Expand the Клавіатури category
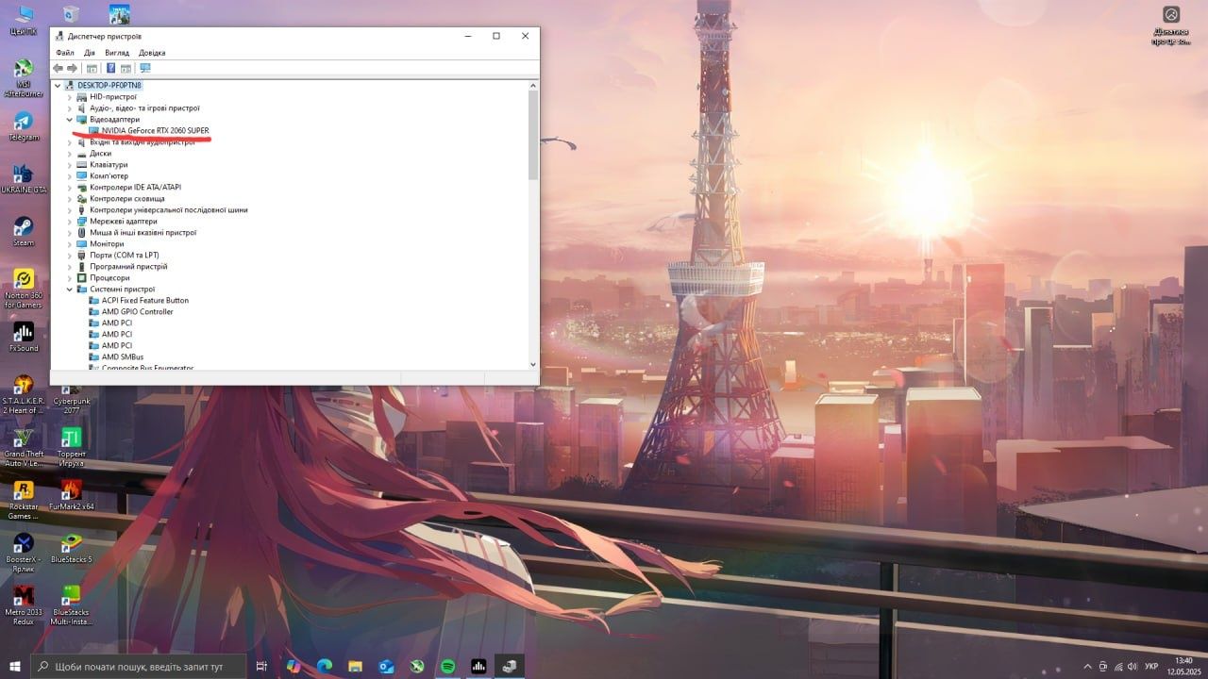The image size is (1208, 679). tap(69, 165)
